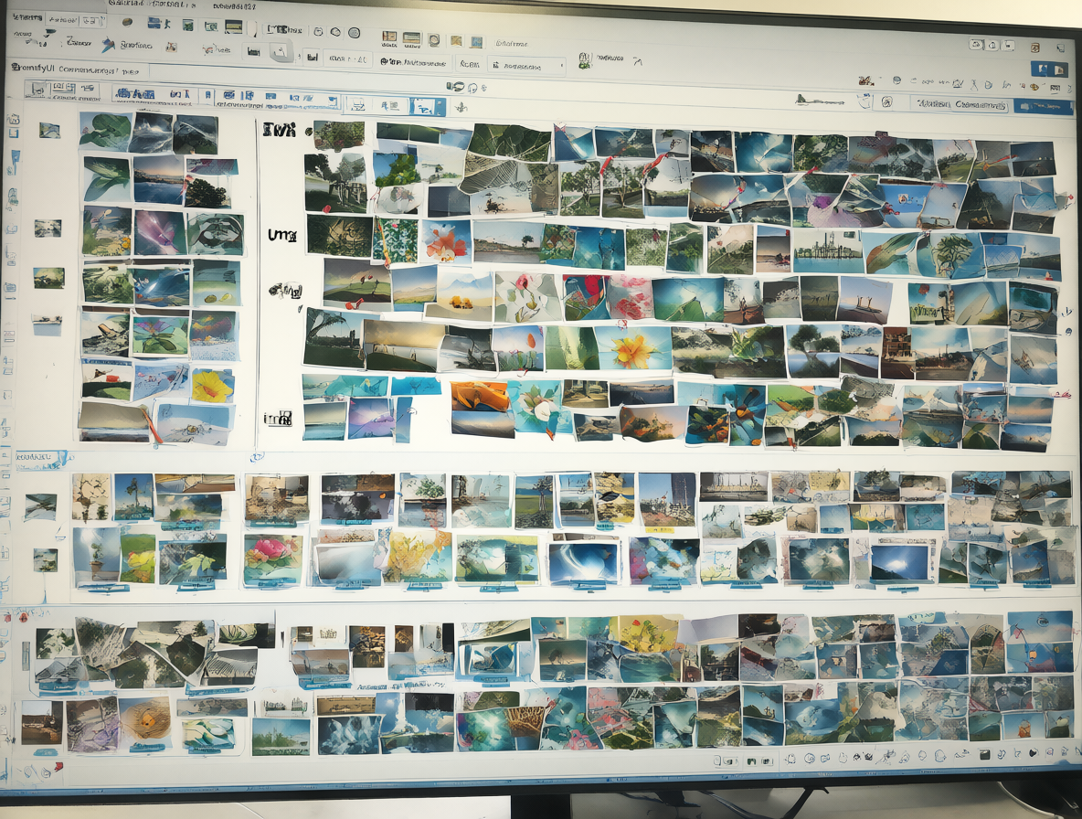Click the blue star-shaped tool icon
Screen dimensions: 1082x819
tap(108, 46)
